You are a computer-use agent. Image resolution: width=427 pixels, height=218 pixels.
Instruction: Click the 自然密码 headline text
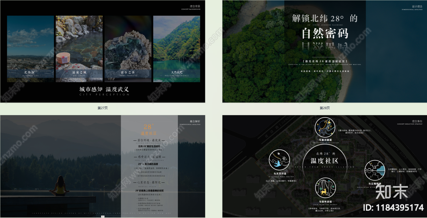(325, 34)
